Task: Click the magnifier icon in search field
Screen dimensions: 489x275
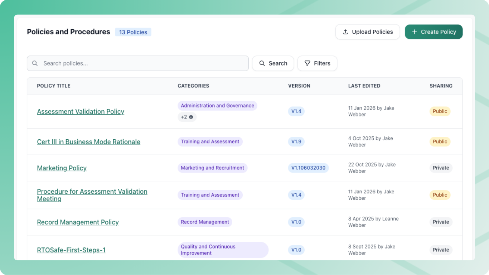Action: 35,63
